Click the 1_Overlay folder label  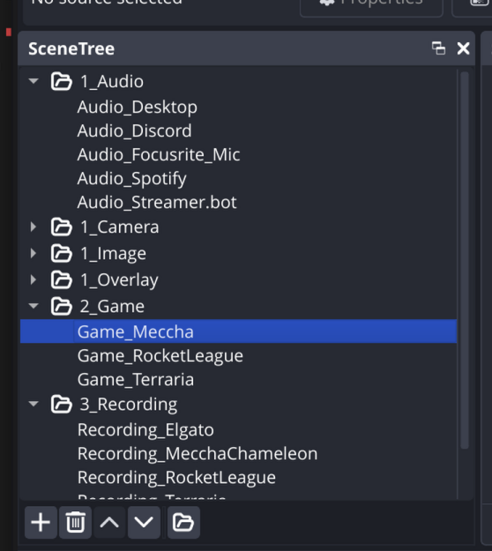(119, 280)
